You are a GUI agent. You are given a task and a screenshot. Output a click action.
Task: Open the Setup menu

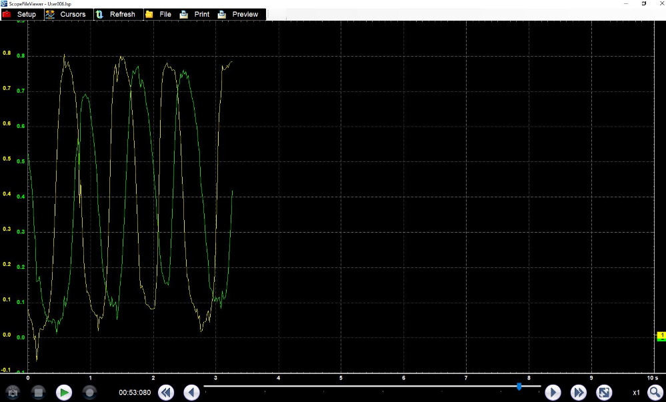(26, 14)
